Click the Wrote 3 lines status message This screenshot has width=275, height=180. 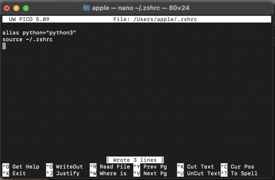[x=135, y=160]
